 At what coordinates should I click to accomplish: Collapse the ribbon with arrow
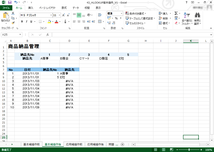211,28
